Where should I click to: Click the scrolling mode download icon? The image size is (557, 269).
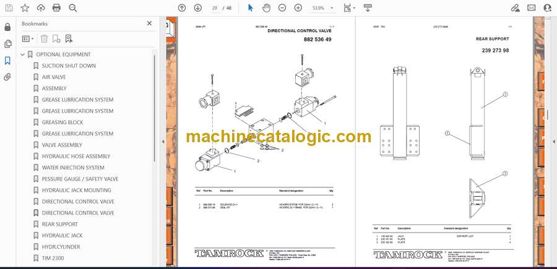368,8
